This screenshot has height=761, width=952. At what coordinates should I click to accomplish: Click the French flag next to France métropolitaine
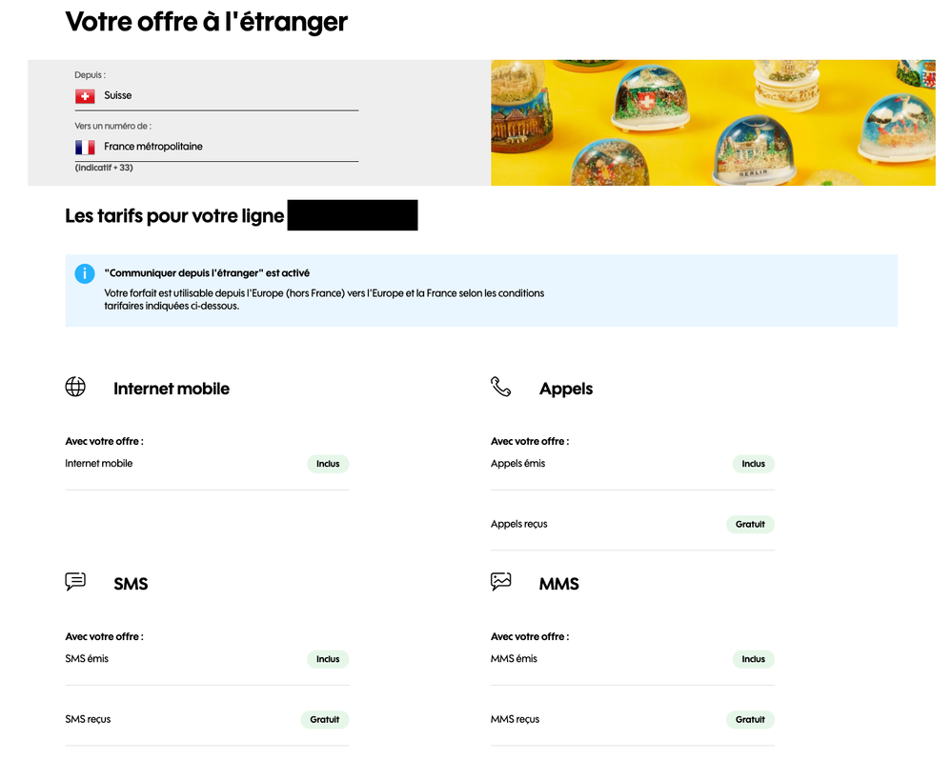point(85,147)
